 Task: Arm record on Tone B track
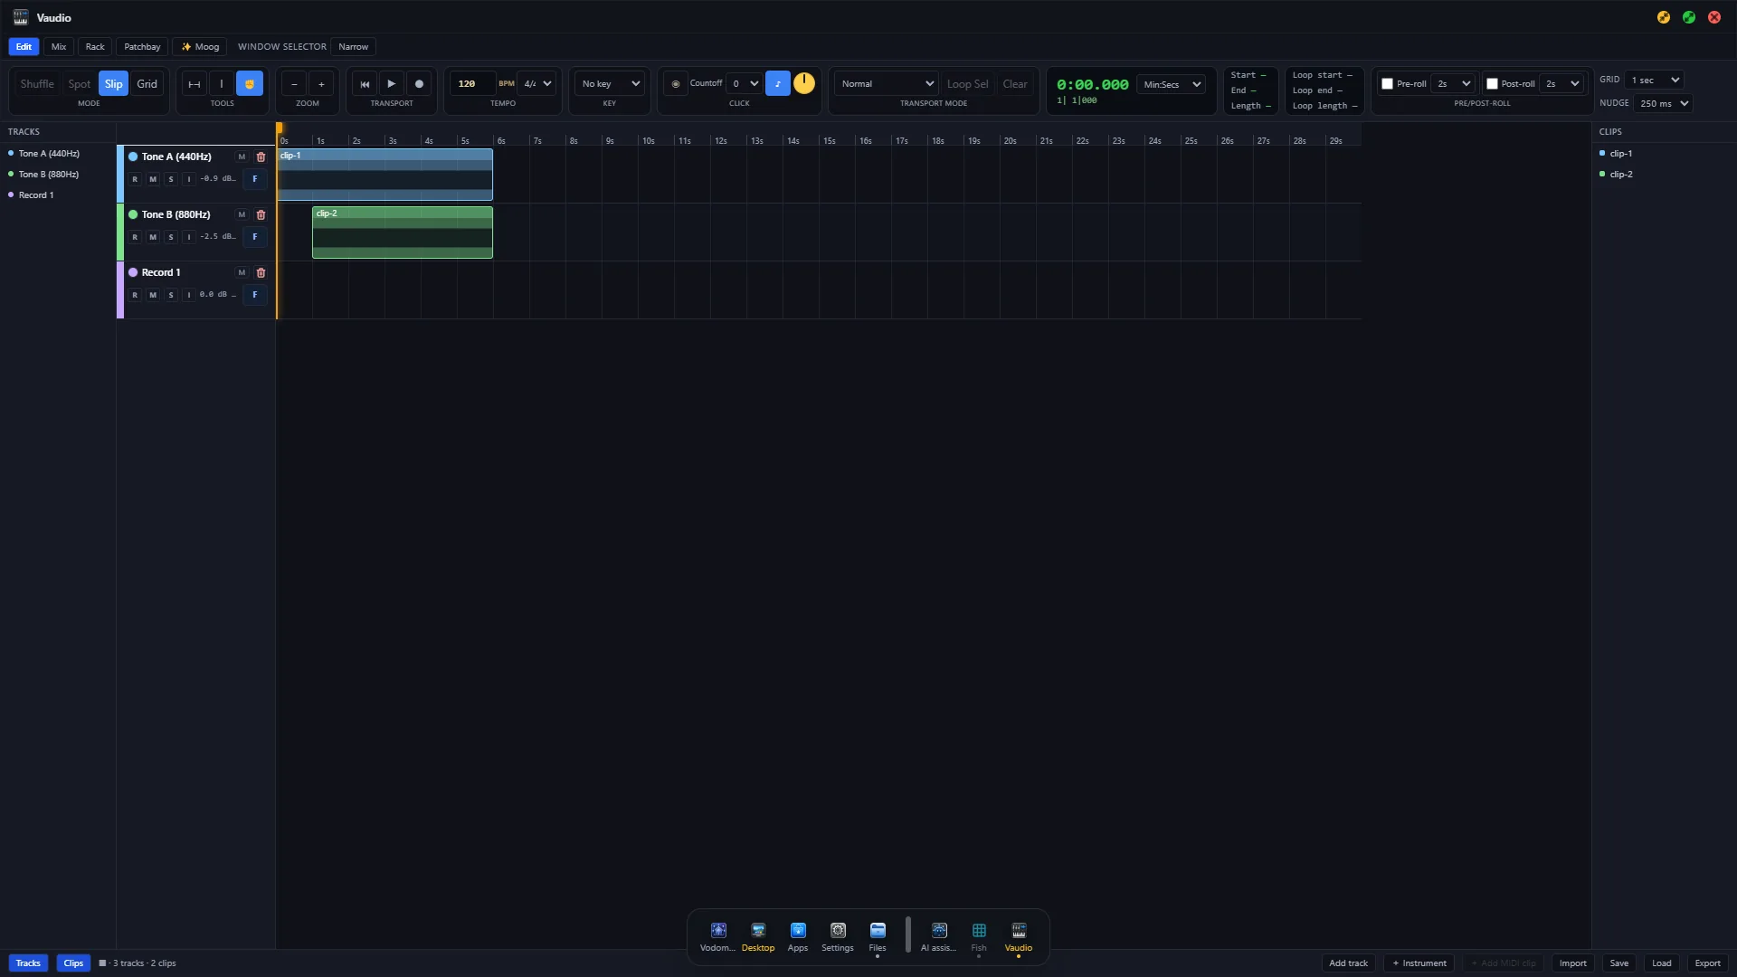[135, 237]
